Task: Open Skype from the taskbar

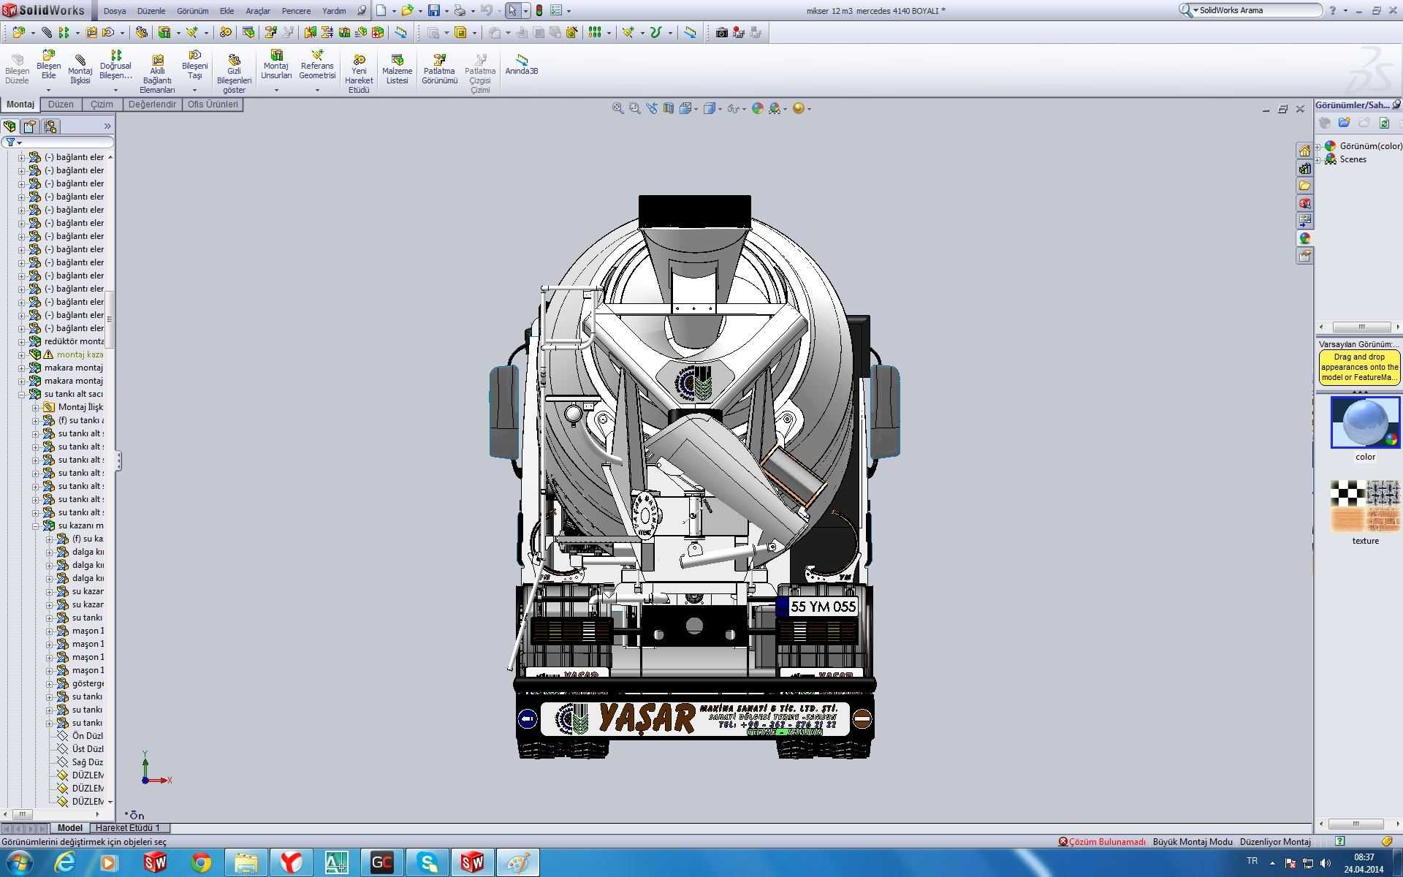Action: [x=427, y=863]
